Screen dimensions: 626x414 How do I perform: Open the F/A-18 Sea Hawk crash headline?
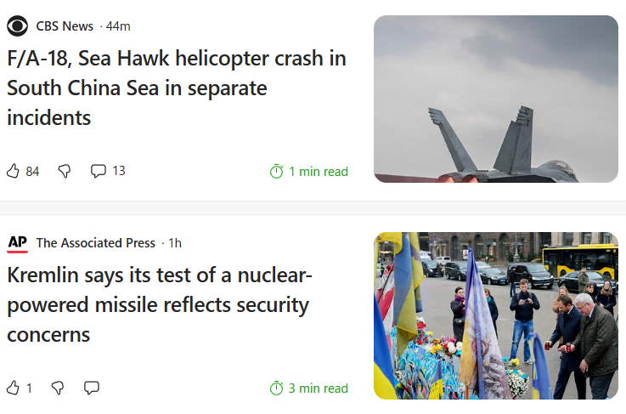(x=177, y=88)
